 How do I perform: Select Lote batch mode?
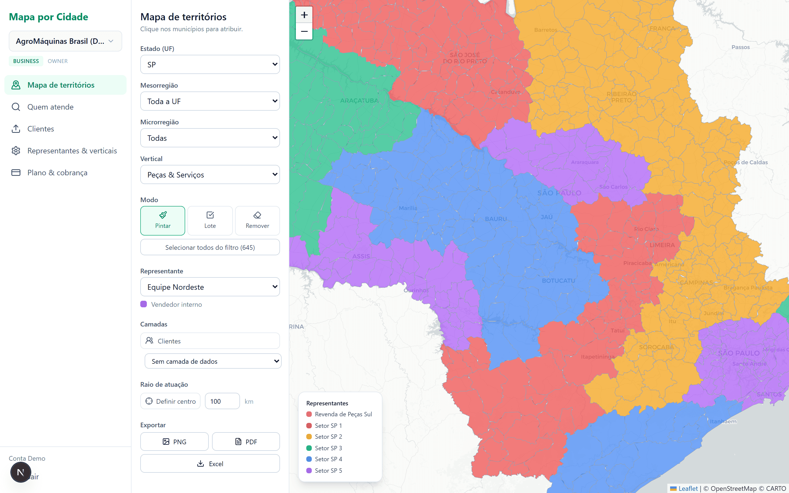point(210,220)
